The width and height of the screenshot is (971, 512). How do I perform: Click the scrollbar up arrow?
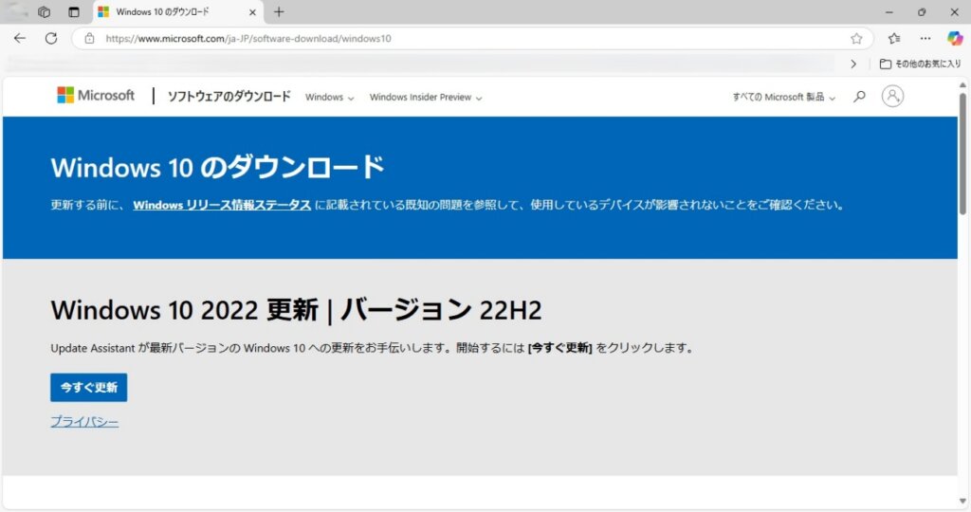(x=962, y=85)
